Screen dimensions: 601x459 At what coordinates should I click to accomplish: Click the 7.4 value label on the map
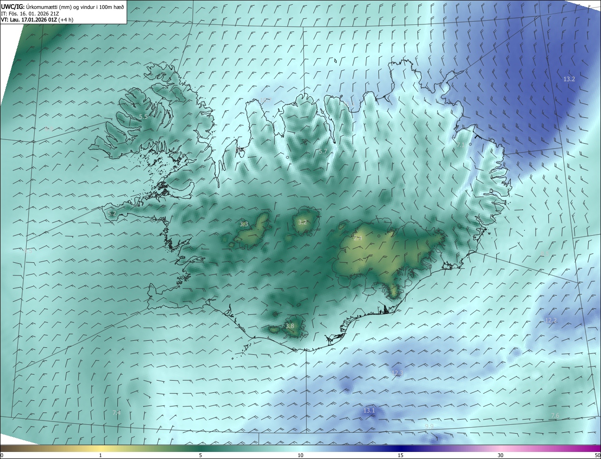pyautogui.click(x=116, y=413)
